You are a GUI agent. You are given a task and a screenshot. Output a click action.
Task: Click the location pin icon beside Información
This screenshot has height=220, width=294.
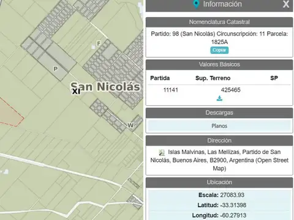pyautogui.click(x=196, y=4)
